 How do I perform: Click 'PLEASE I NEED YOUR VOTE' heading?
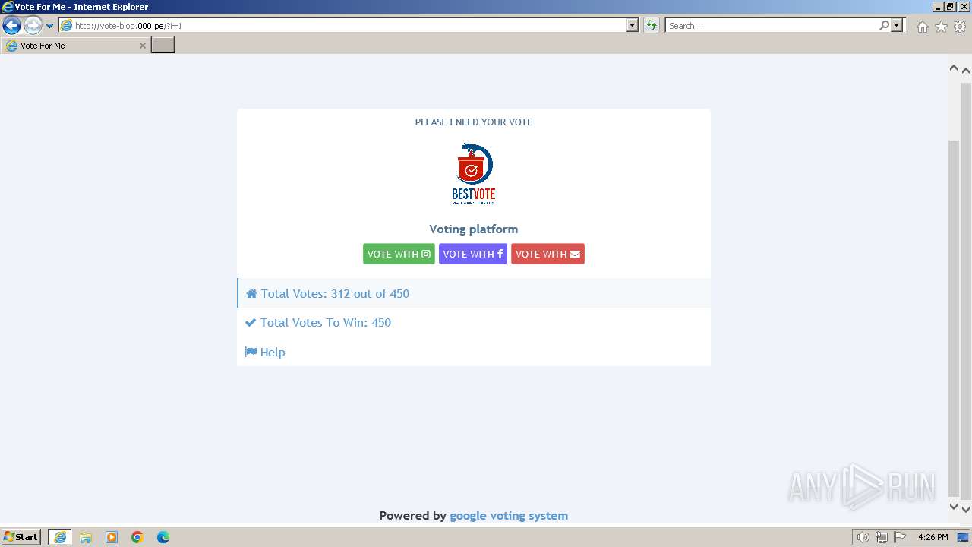474,122
